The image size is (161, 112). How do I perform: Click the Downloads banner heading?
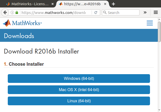[x=19, y=36]
